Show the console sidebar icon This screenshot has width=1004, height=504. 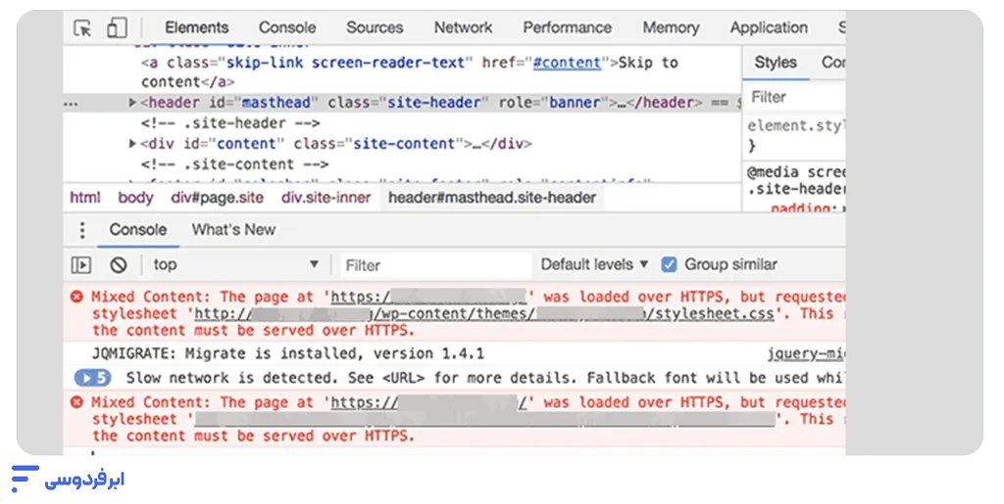pyautogui.click(x=81, y=265)
